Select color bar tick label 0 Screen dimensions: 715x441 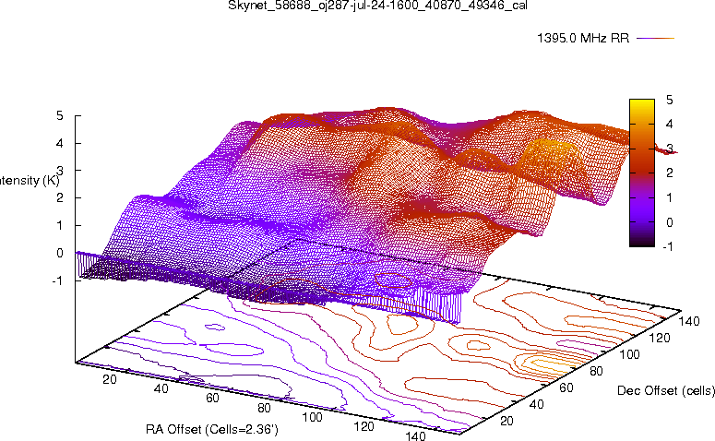coord(669,222)
